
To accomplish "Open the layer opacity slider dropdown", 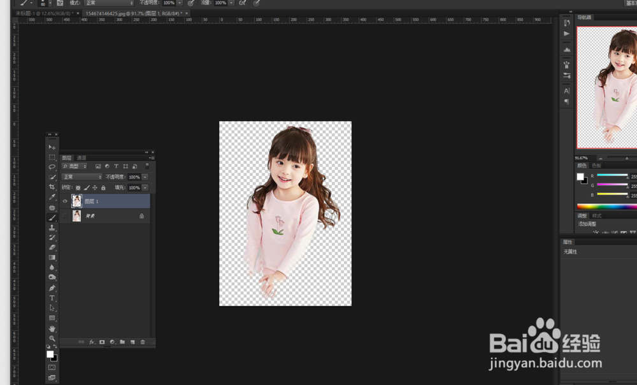I will (x=145, y=177).
